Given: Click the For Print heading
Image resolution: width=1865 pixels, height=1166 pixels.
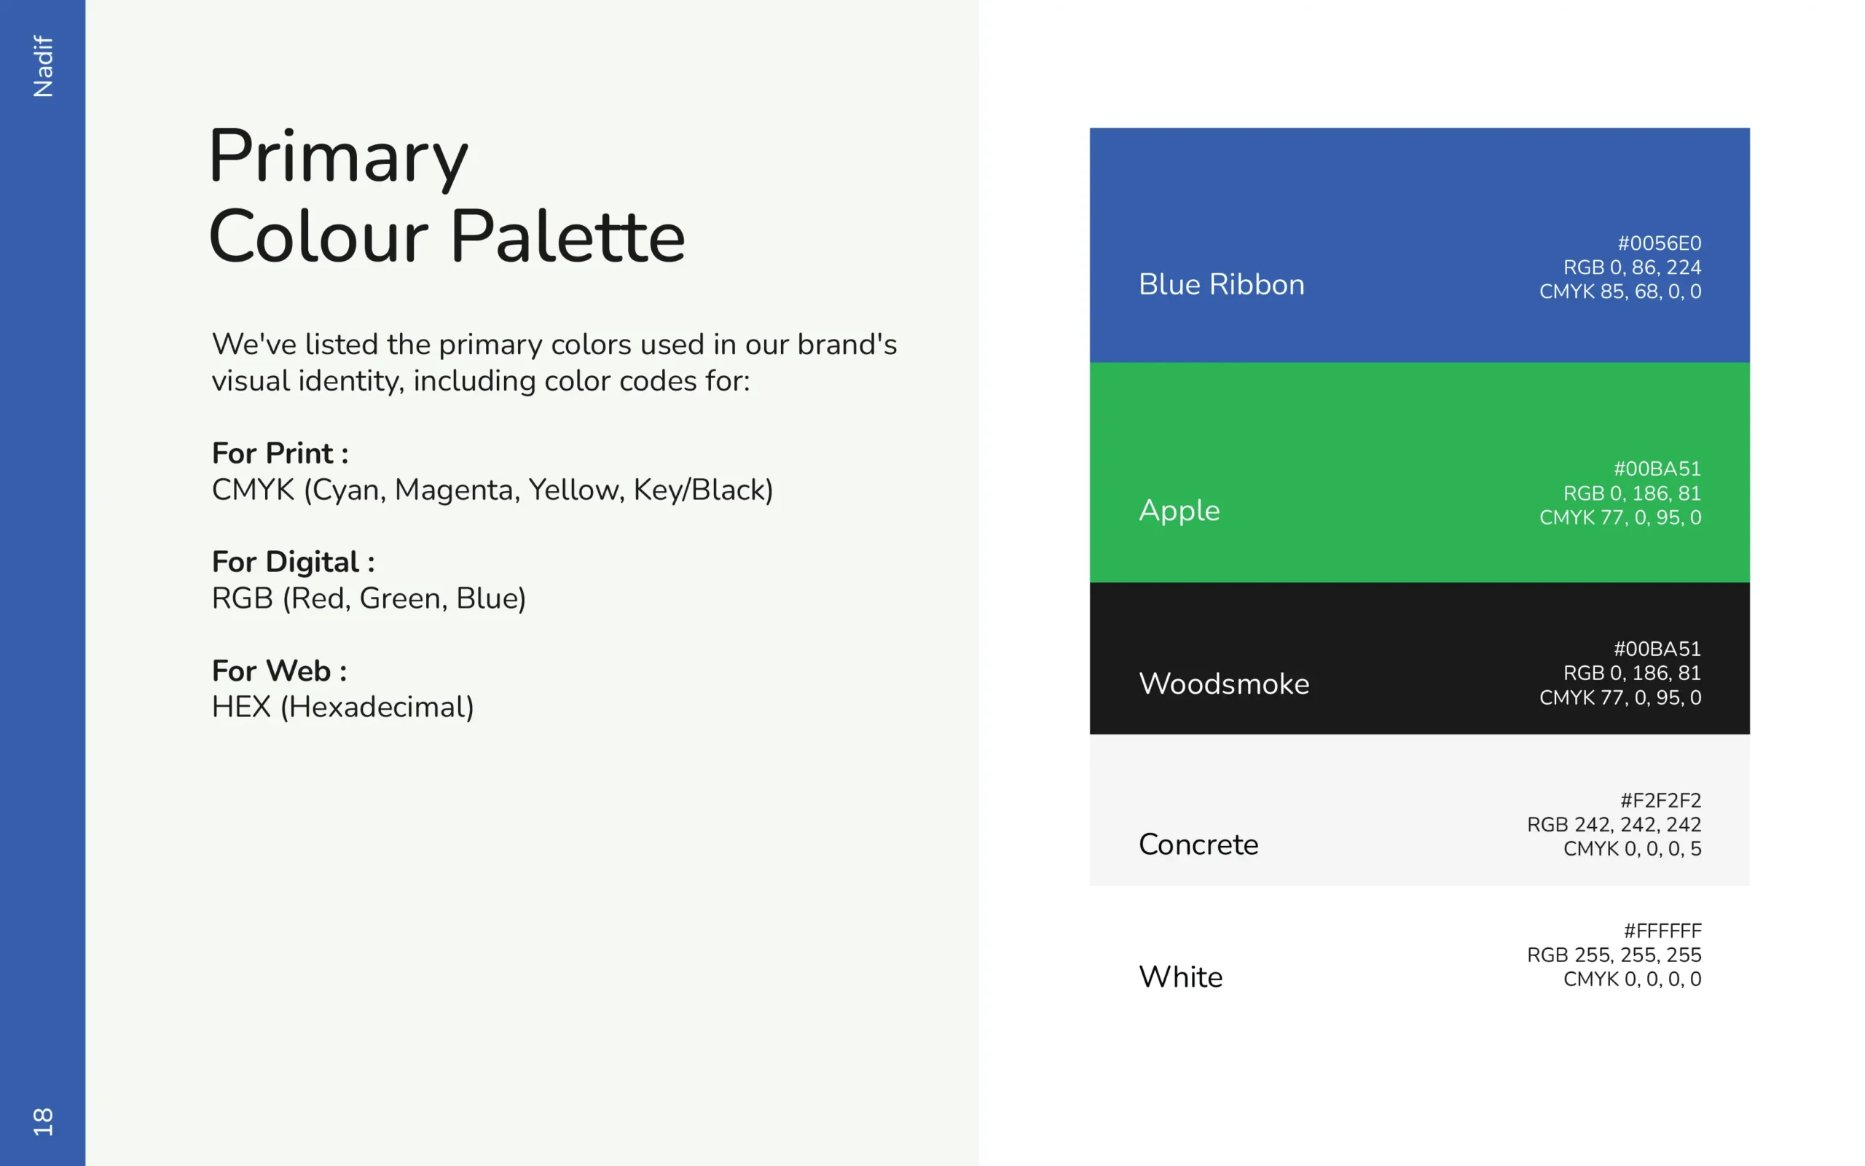Looking at the screenshot, I should (x=280, y=453).
